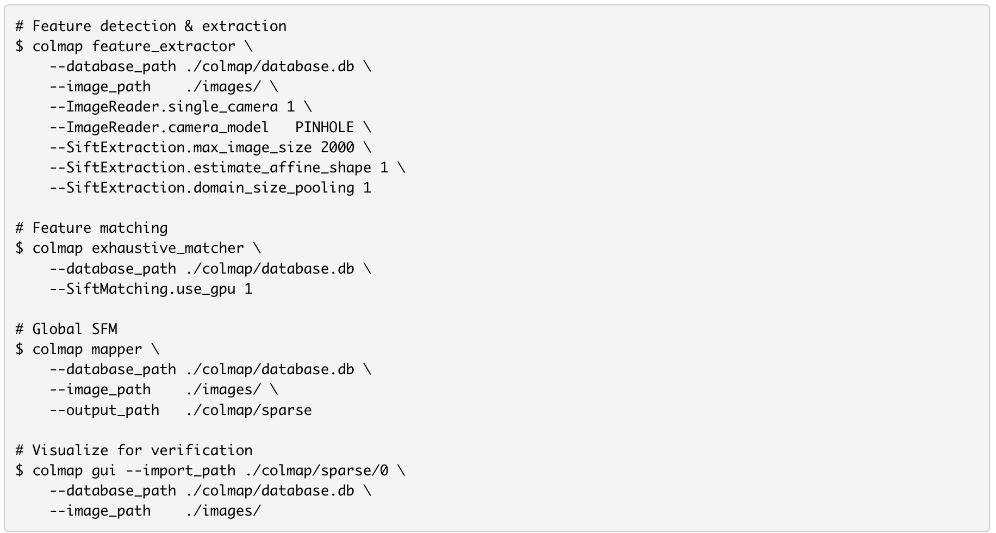The width and height of the screenshot is (996, 533).
Task: Click the "exhaustive_matcher" command word
Action: (167, 248)
